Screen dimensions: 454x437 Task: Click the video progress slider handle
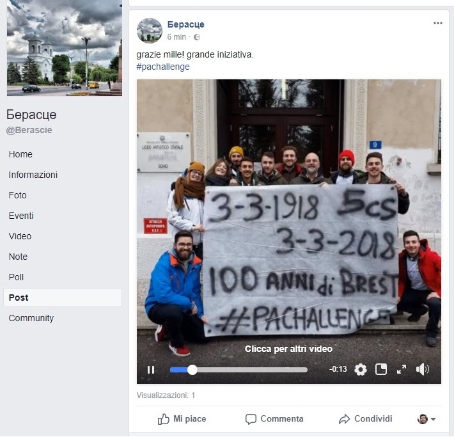pyautogui.click(x=192, y=370)
